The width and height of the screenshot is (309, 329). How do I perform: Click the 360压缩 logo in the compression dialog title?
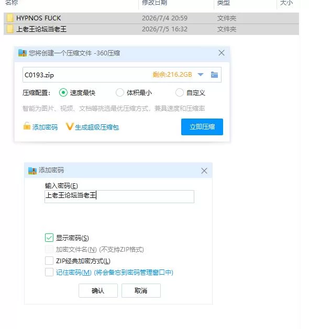tap(23, 53)
